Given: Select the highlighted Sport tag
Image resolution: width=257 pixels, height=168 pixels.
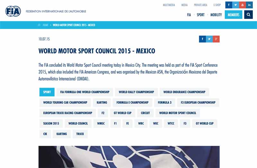Looking at the screenshot, I should [47, 92].
